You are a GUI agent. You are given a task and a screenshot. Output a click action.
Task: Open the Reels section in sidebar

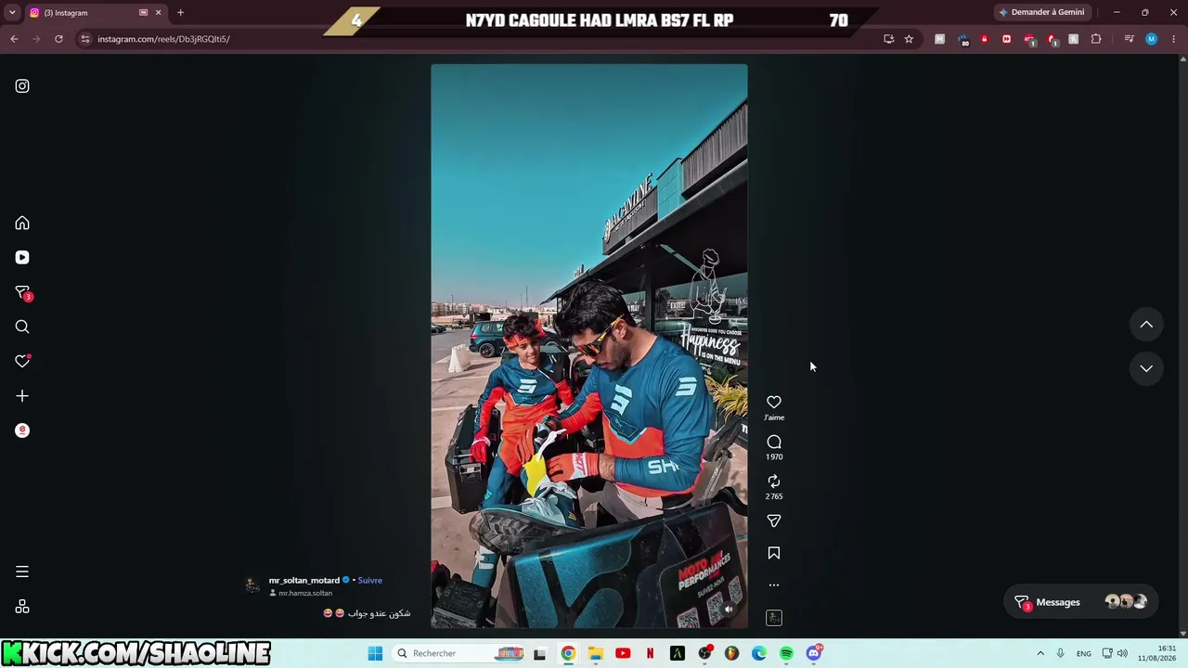click(x=22, y=258)
